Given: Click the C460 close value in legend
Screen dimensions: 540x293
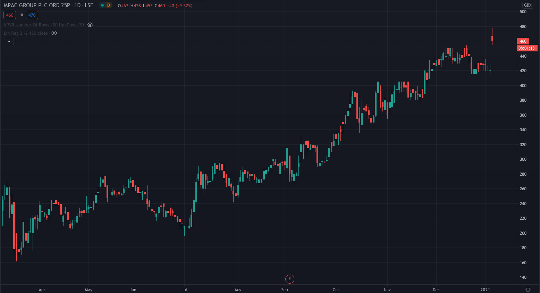Looking at the screenshot, I should 160,6.
